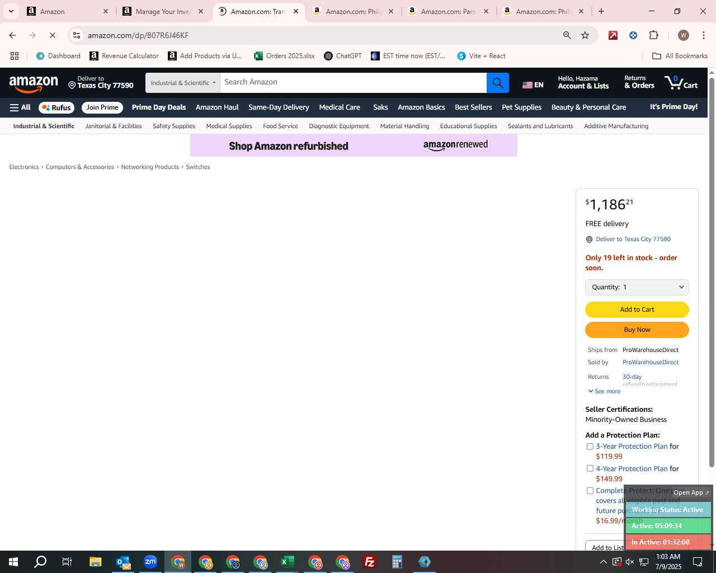Open Orders 2025.xlsx bookmark
Image resolution: width=716 pixels, height=573 pixels.
click(x=284, y=56)
